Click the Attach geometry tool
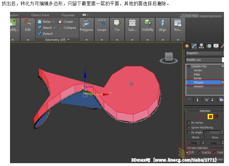 pos(45,28)
